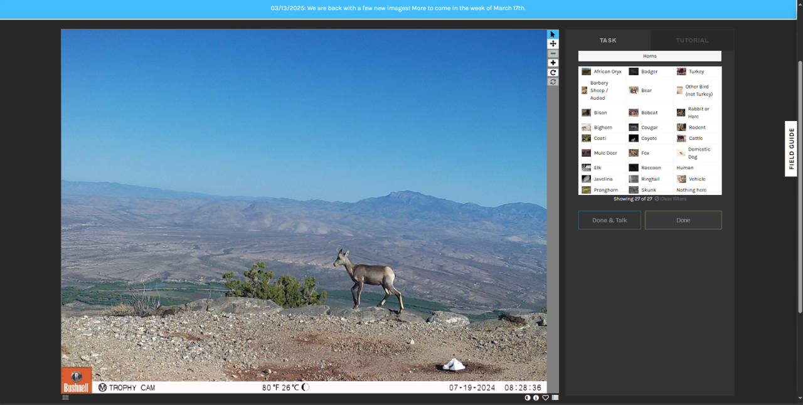Favorite this image with the heart

click(546, 397)
